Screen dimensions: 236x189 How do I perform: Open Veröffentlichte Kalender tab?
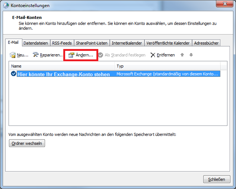[168, 43]
